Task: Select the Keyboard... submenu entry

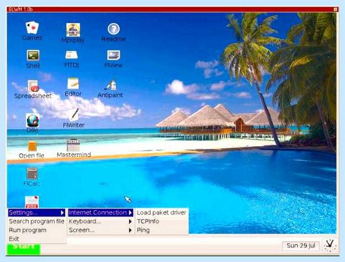Action: click(x=101, y=221)
